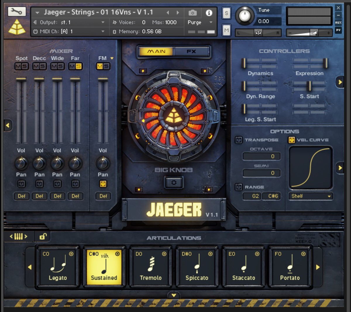
Task: Click the Dynamics controller slider
Action: pos(260,63)
